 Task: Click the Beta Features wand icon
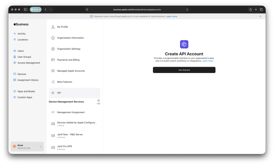[53, 82]
